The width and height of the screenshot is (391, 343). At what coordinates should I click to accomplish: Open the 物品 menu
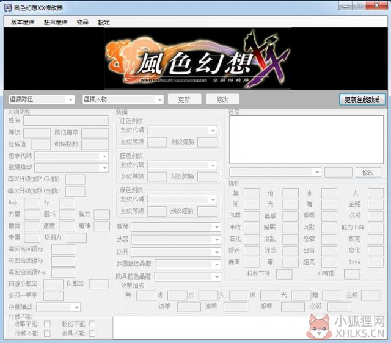[x=82, y=22]
